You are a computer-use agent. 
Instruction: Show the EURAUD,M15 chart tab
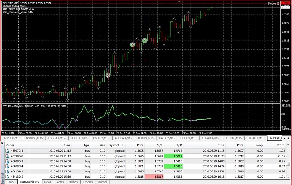pos(210,138)
